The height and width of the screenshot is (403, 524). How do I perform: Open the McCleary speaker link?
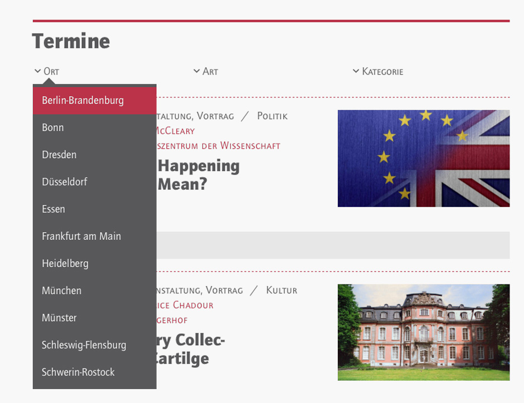pos(175,131)
